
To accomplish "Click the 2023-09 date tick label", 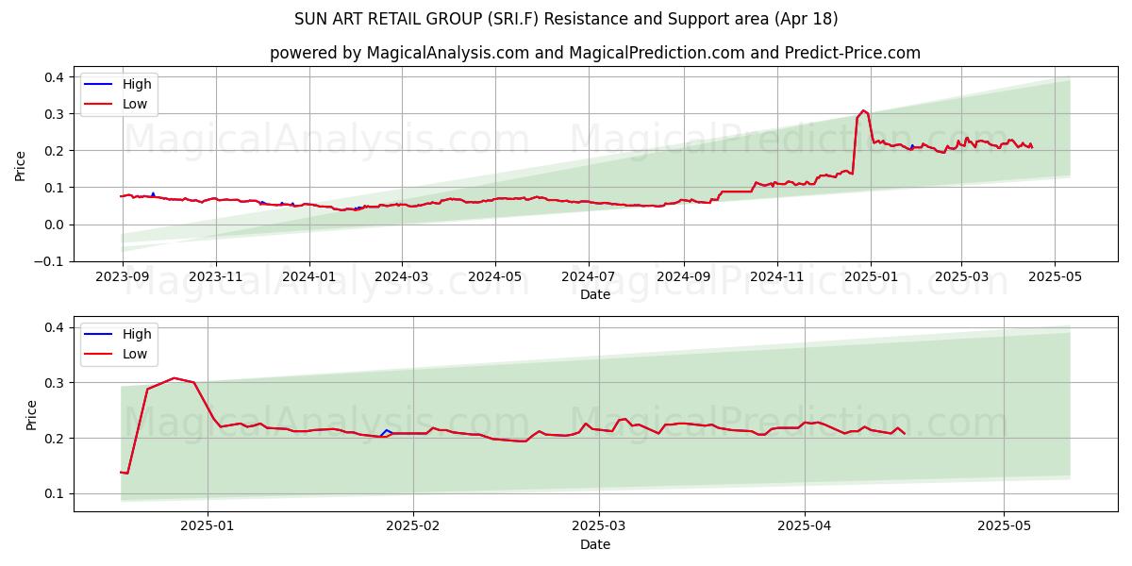I will 124,277.
